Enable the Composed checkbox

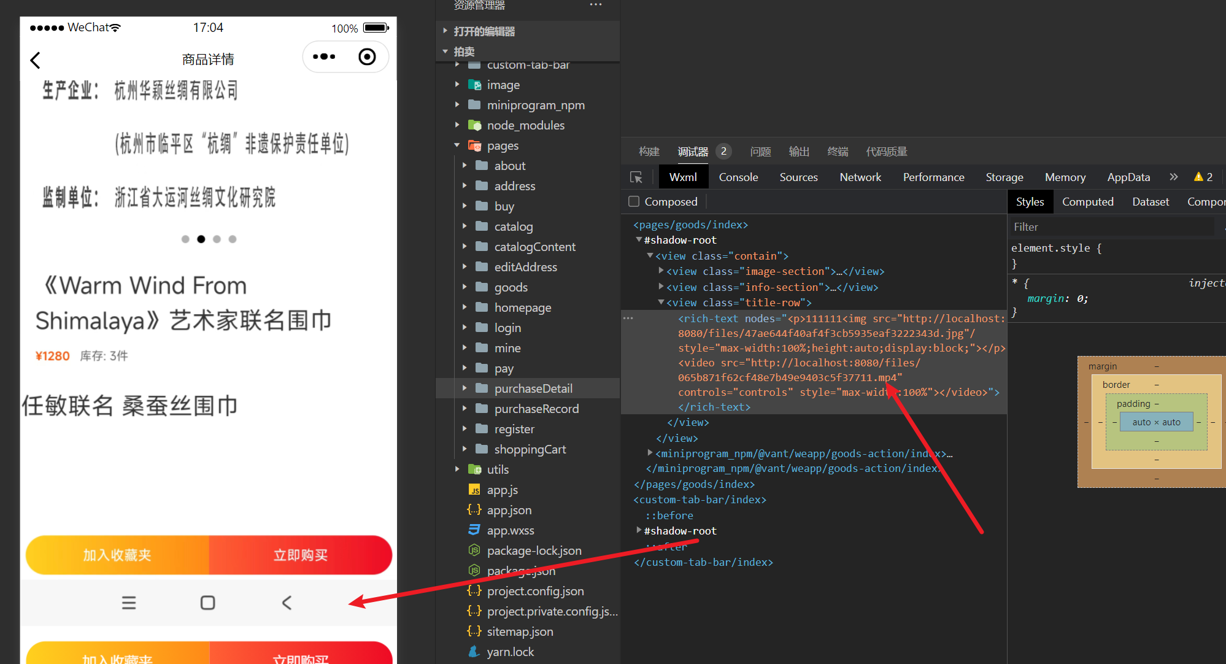coord(634,201)
